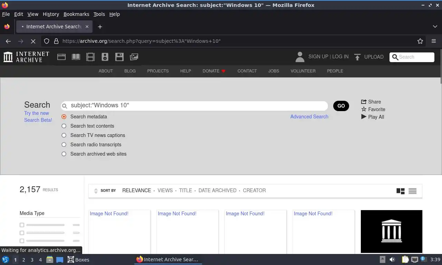Expand the list all tabs dropdown
This screenshot has width=442, height=265.
(x=435, y=27)
